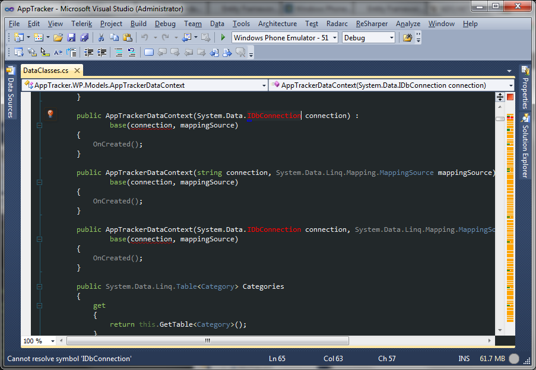
Task: Open the File menu
Action: pos(14,24)
